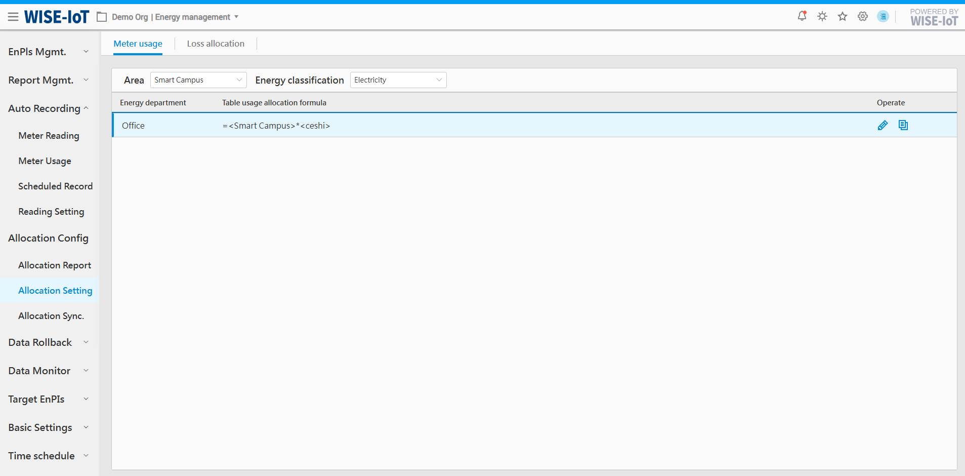
Task: Open the Area dropdown Smart Campus
Action: [198, 80]
